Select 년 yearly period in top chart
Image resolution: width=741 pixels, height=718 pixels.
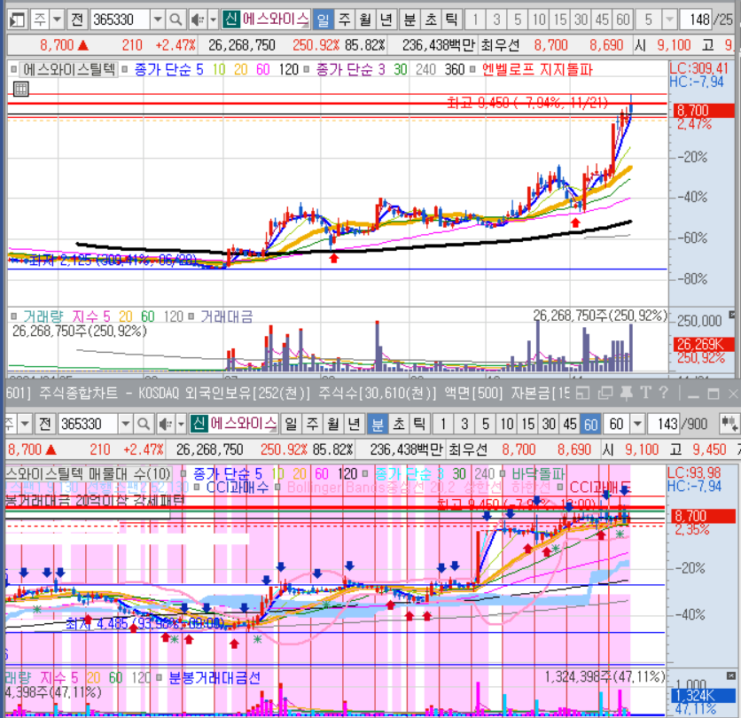coord(386,20)
